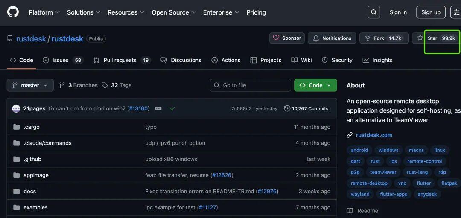This screenshot has width=461, height=218.
Task: Expand the green Code dropdown
Action: pyautogui.click(x=315, y=85)
